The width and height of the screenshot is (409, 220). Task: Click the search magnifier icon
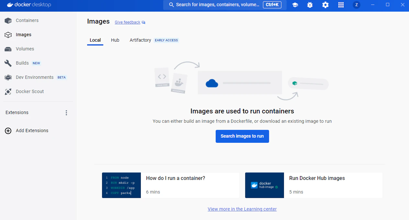coord(172,5)
